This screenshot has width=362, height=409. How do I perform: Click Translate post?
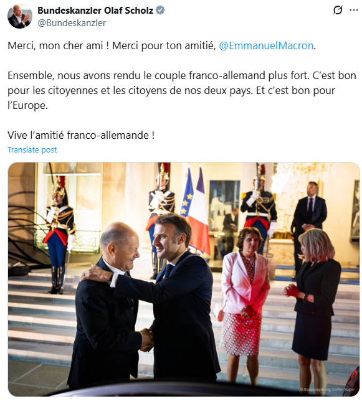point(32,150)
